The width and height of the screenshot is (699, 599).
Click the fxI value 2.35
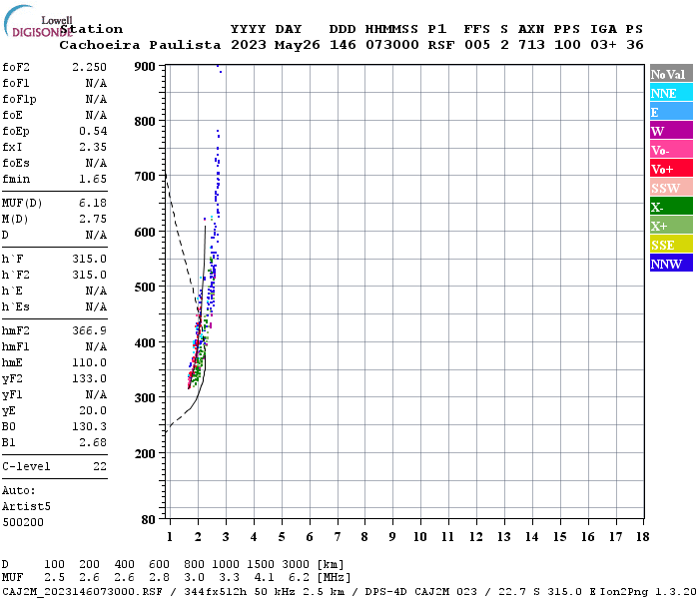(93, 147)
